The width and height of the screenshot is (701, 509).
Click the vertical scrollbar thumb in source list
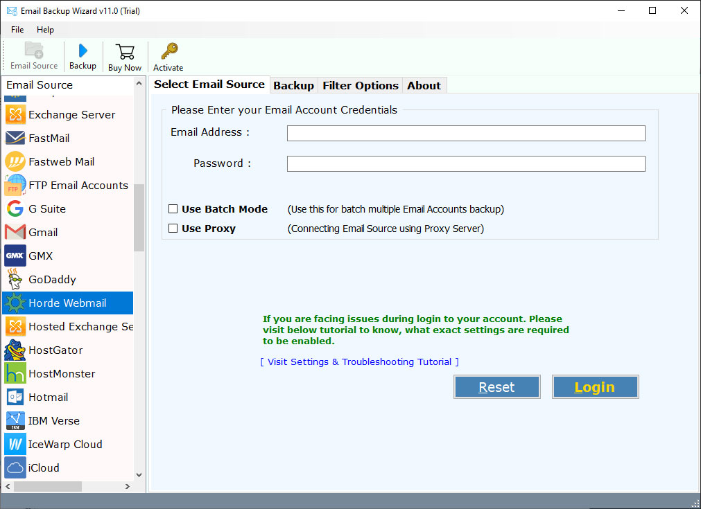point(139,218)
